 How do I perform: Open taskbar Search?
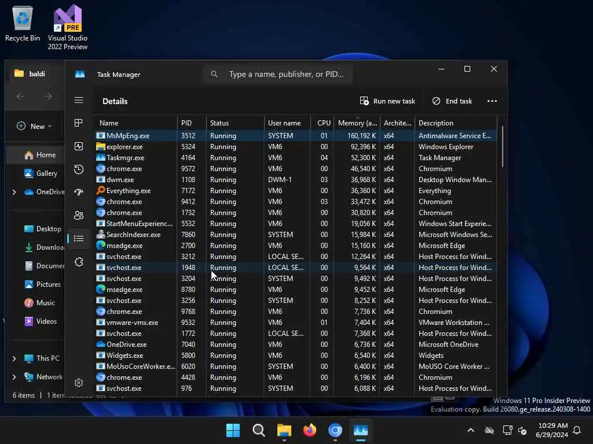coord(259,430)
